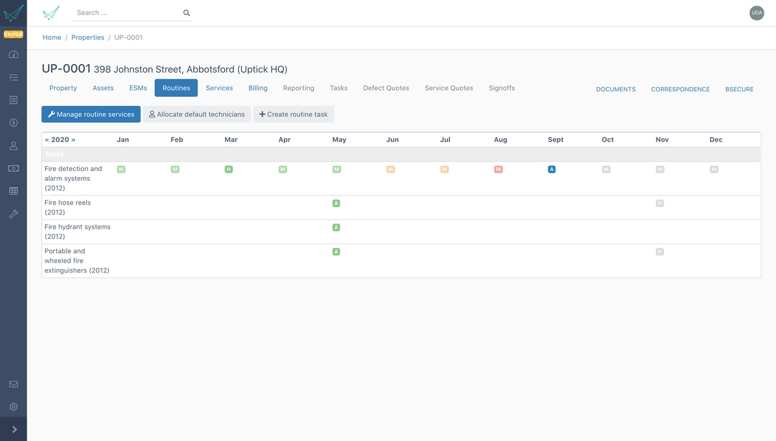
Task: Click Portable extinguishers November H badge
Action: [660, 252]
